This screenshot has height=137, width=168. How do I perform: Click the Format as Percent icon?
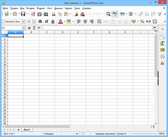pos(142,22)
